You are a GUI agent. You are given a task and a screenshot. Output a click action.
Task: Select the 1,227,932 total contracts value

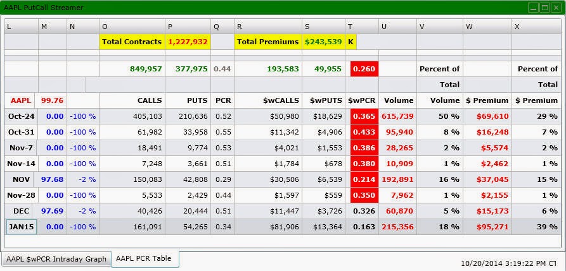(188, 42)
